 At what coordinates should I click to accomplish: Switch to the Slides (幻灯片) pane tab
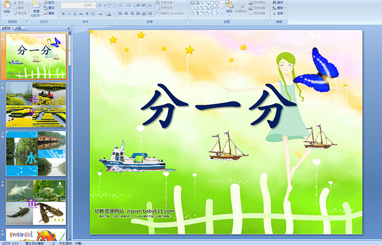pos(6,28)
